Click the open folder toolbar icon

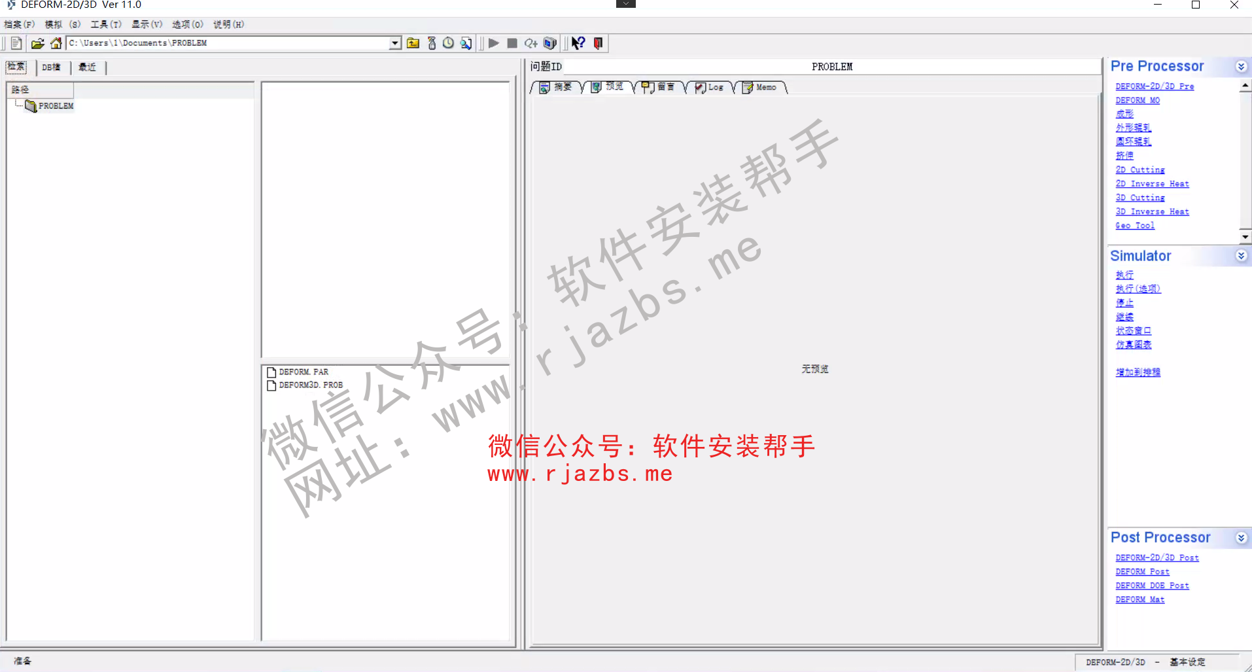[x=37, y=43]
